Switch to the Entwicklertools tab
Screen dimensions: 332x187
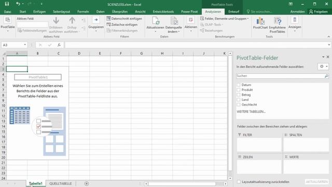163,11
